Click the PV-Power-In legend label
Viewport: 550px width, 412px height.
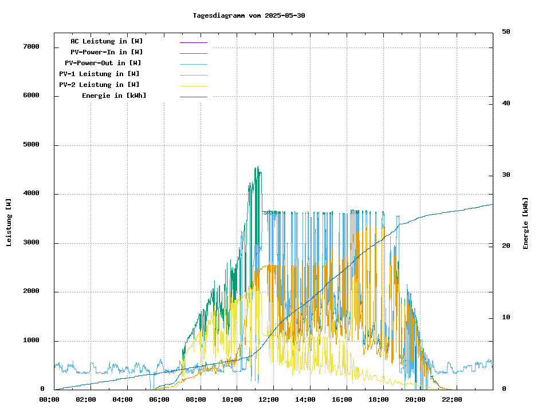pyautogui.click(x=107, y=52)
